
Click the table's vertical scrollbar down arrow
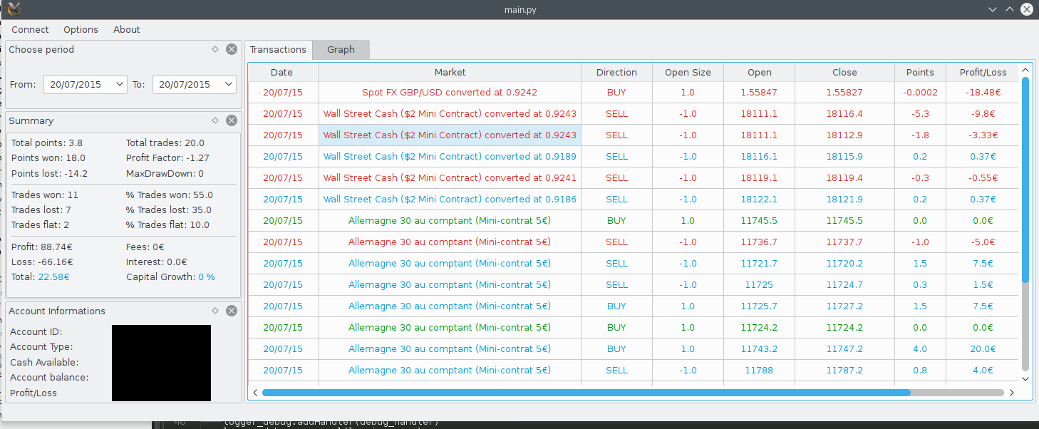(1025, 380)
